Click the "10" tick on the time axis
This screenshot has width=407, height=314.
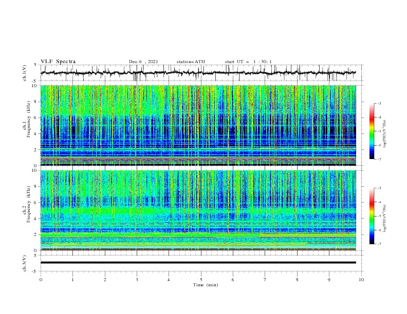coord(361,280)
